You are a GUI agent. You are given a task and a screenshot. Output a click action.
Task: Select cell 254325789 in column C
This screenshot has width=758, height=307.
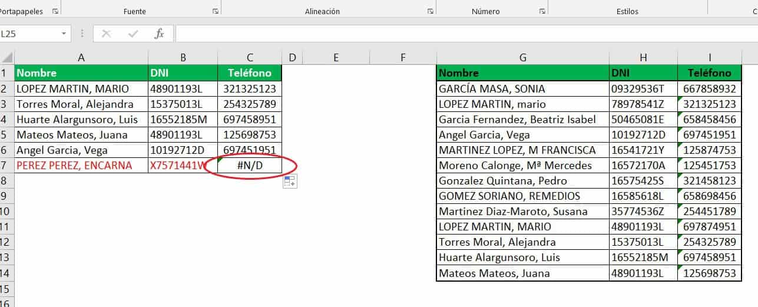click(250, 104)
